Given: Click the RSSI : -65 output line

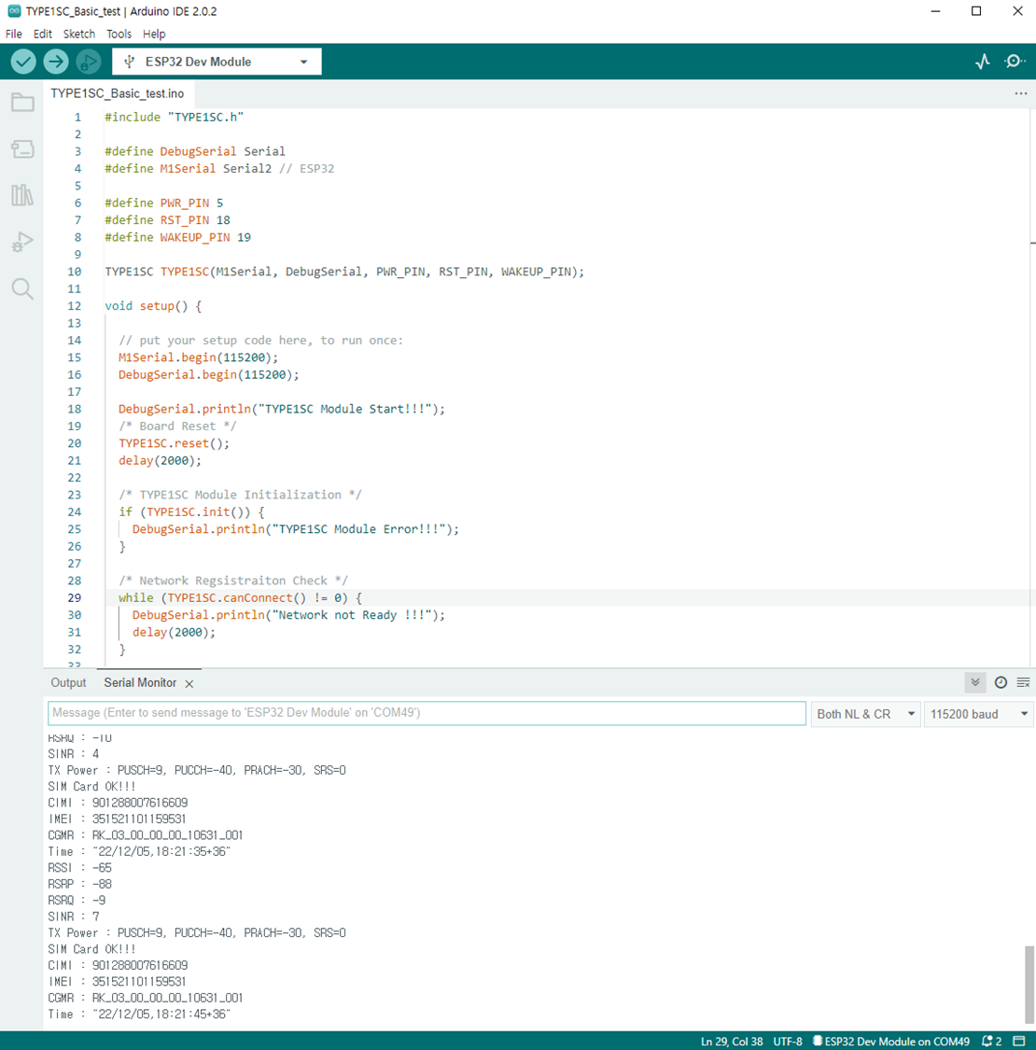Looking at the screenshot, I should pos(79,868).
